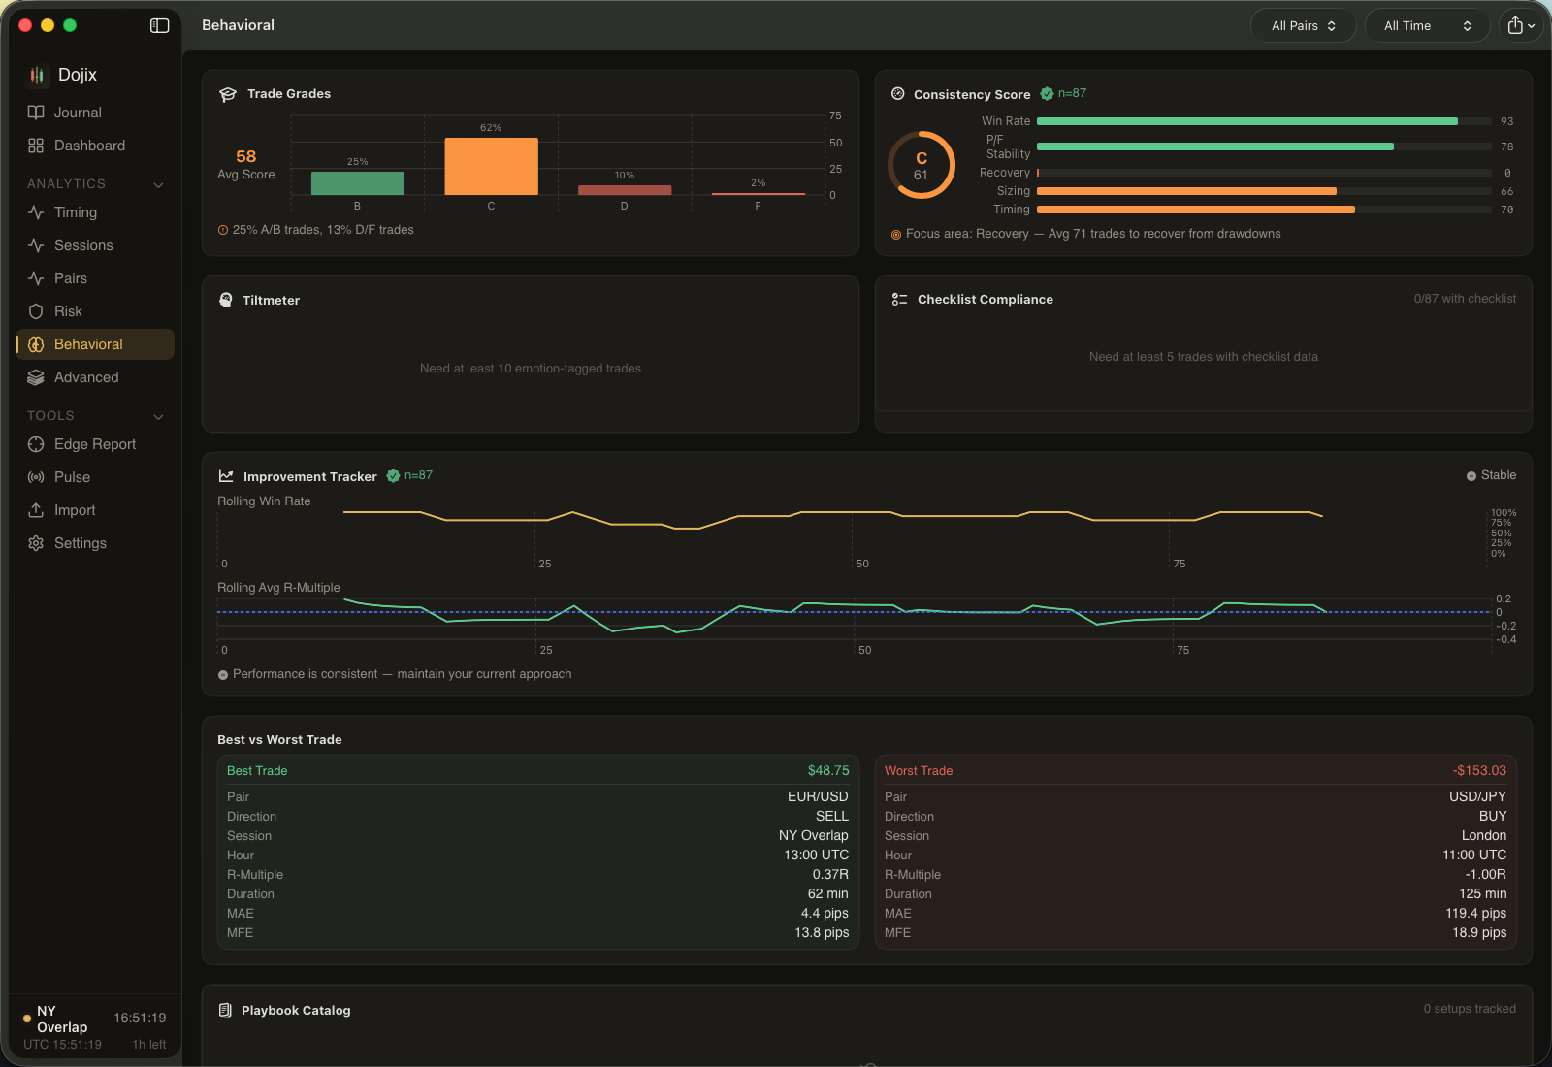
Task: Collapse the Analytics section
Action: (x=158, y=184)
